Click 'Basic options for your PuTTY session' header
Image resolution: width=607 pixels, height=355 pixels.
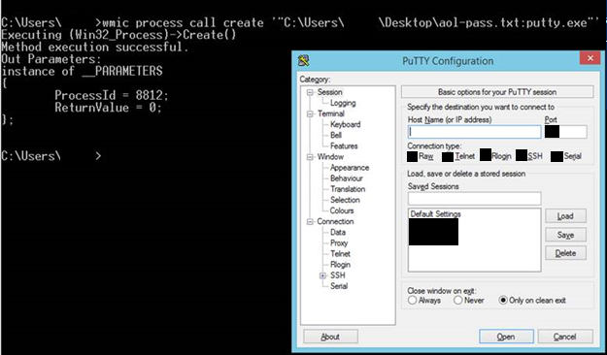pyautogui.click(x=497, y=92)
